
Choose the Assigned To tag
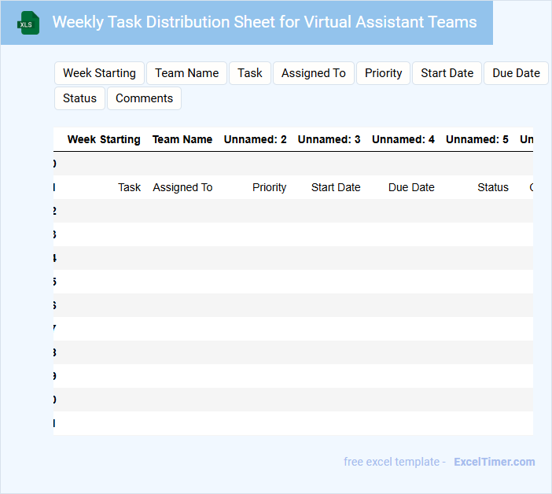tap(313, 73)
